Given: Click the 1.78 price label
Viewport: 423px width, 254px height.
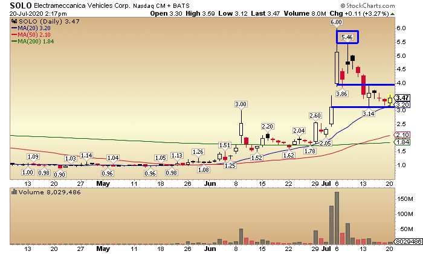Looking at the screenshot, I should [309, 151].
